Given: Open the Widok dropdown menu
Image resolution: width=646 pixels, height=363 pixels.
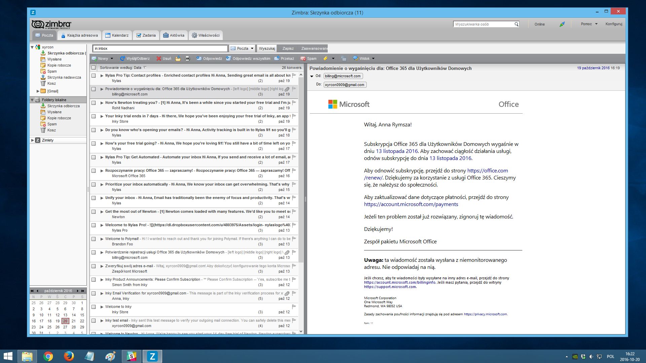Looking at the screenshot, I should [x=364, y=58].
